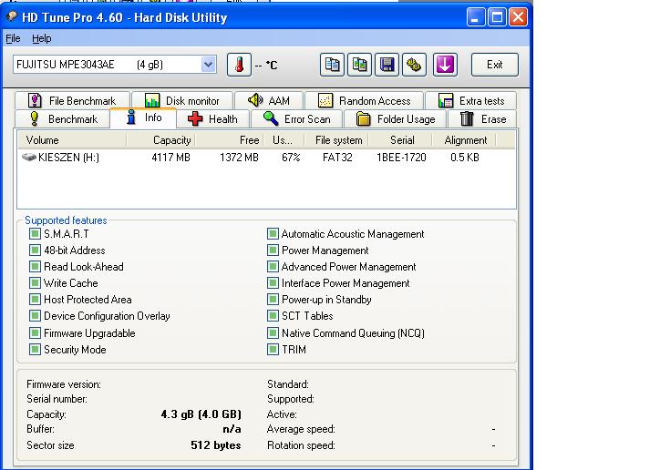Click the FAT32 file system cell
The image size is (660, 470).
tap(337, 158)
